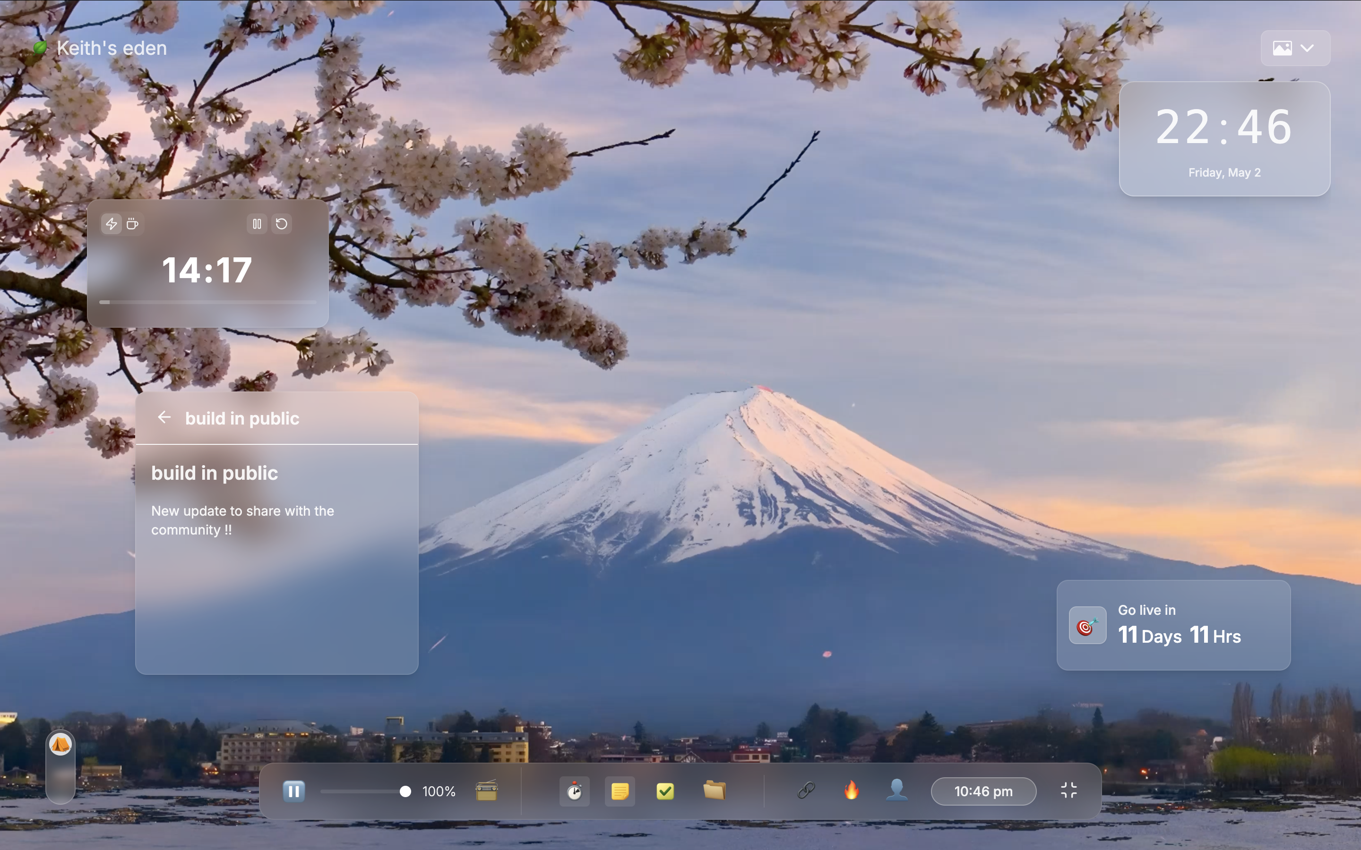Toggle the checkmark to-do widget
This screenshot has height=850, width=1361.
click(x=665, y=791)
